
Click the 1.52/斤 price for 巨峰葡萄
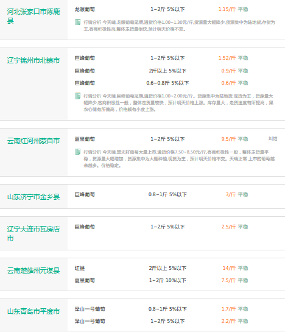coord(227,58)
